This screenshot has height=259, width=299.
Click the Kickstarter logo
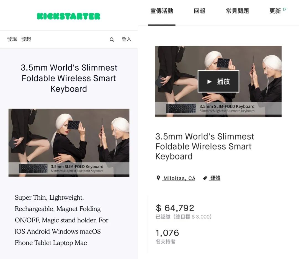[69, 16]
